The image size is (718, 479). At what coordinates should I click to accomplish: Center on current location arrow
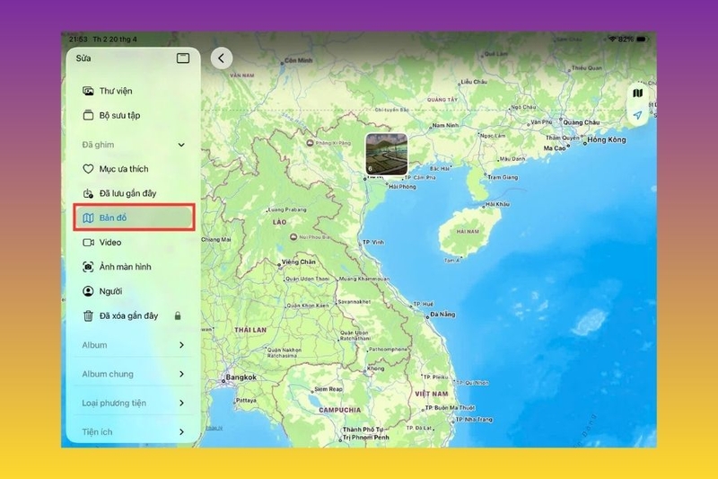click(x=637, y=115)
